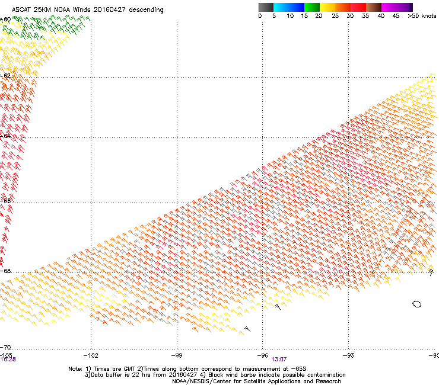The height and width of the screenshot is (385, 439).
Task: Click the purple '13:07' time stamp
Action: (279, 360)
